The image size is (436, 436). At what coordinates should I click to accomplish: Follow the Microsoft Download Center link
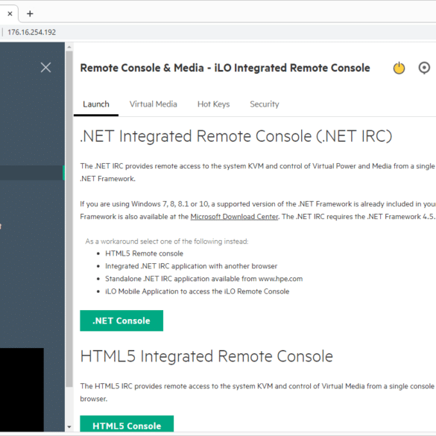coord(235,217)
